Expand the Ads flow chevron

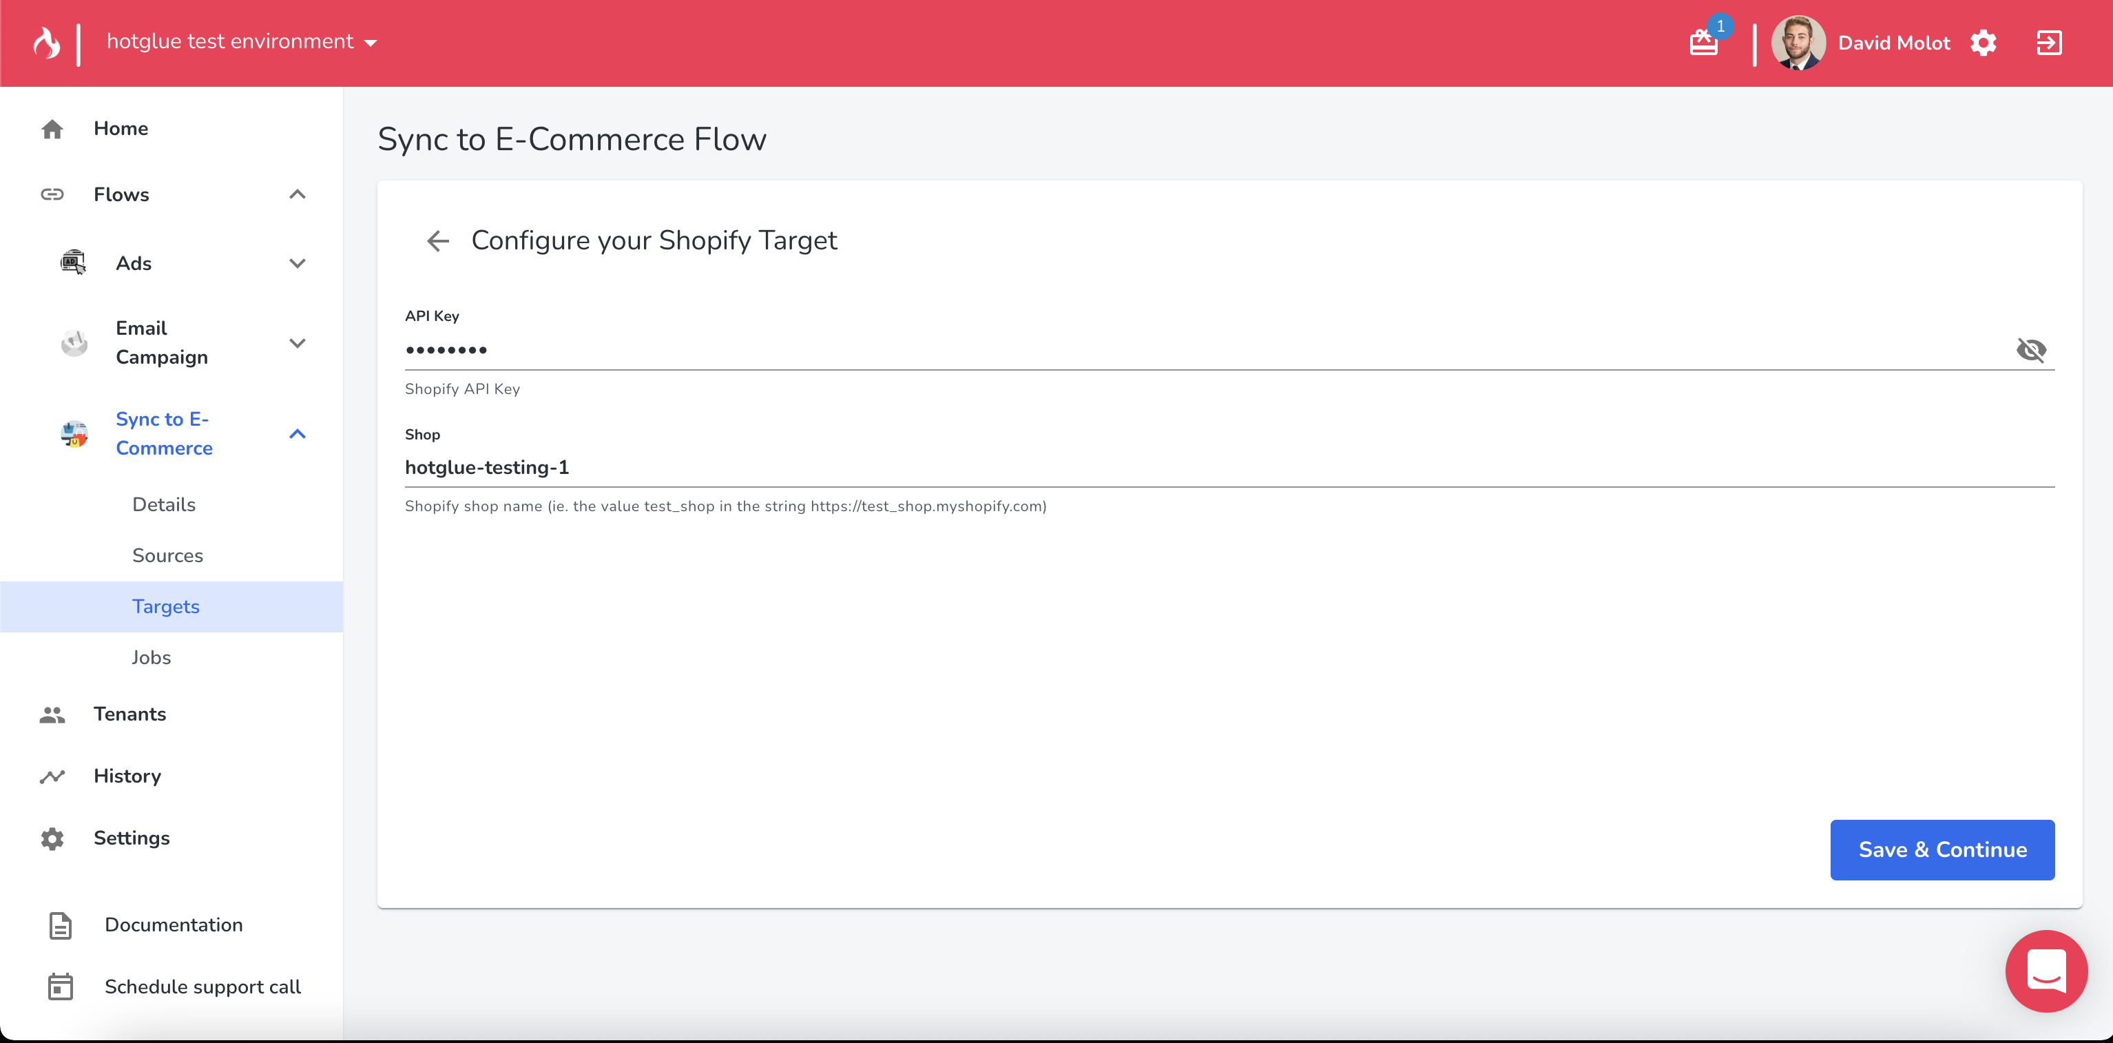point(297,263)
